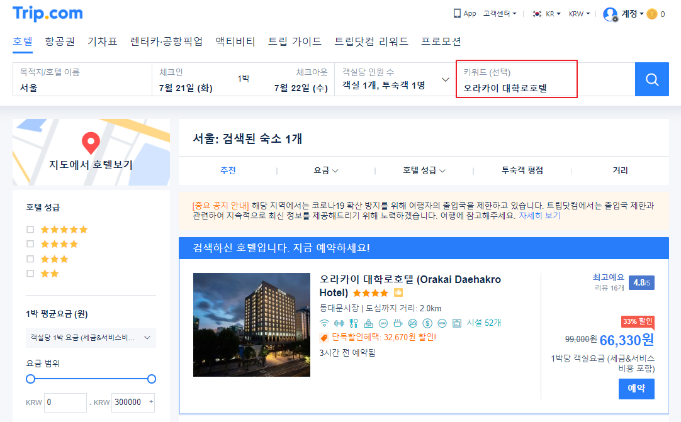Open the 트립닷컴 리워드 tab

tap(371, 42)
